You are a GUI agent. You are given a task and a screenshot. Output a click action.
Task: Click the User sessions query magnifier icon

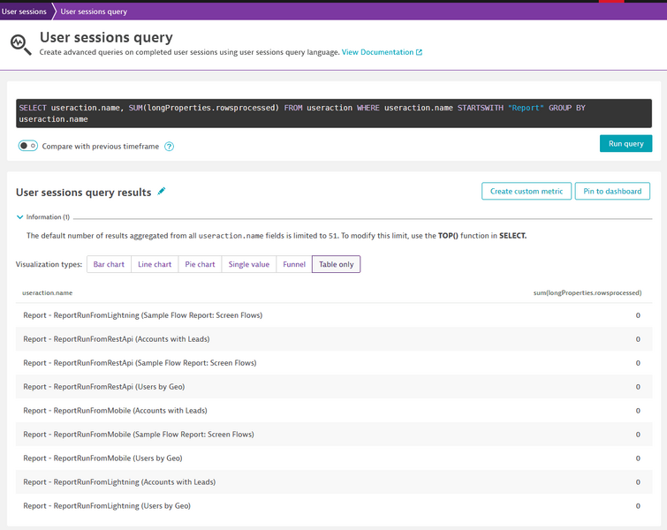[x=20, y=43]
